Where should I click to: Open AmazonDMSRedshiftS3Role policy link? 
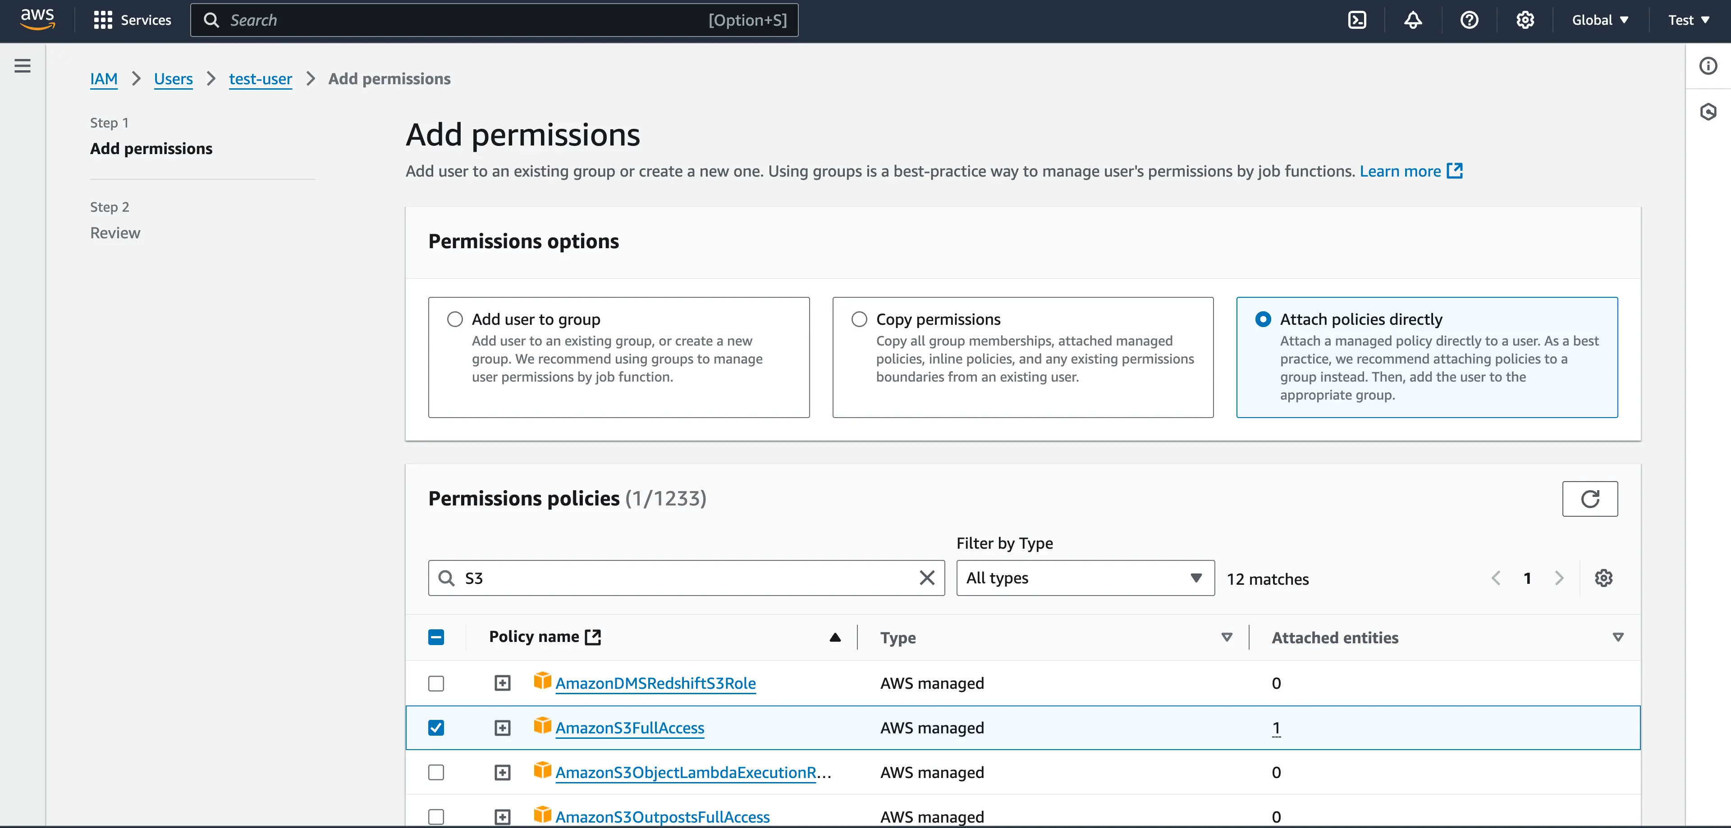(655, 683)
